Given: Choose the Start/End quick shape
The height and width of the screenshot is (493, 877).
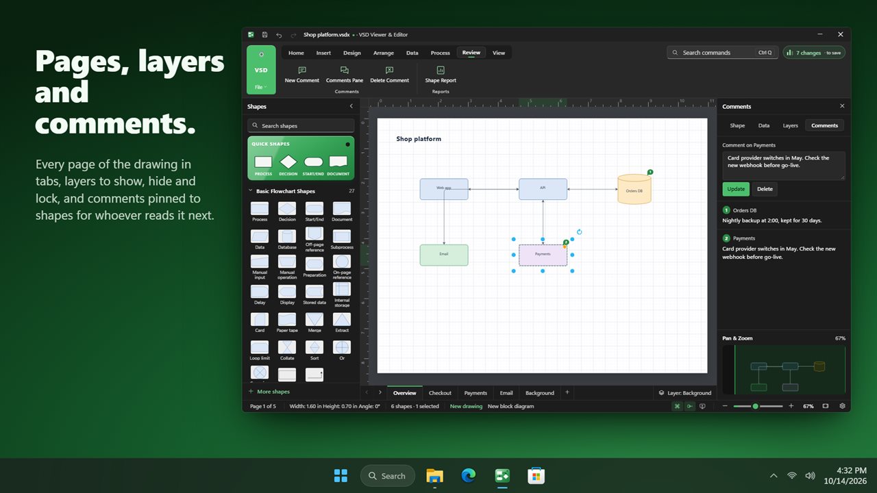Looking at the screenshot, I should click(313, 162).
